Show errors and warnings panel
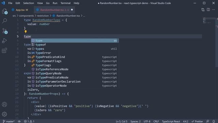This screenshot has height=123, width=218. (x=29, y=121)
